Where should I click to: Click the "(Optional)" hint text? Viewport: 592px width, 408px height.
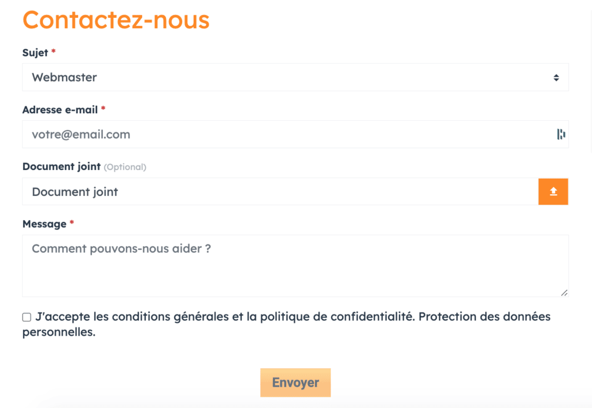pyautogui.click(x=125, y=167)
